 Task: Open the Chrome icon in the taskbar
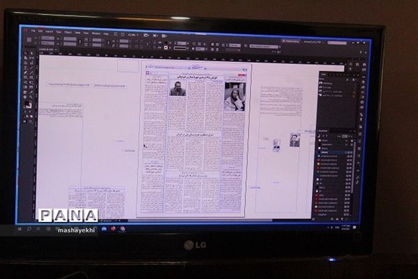(123, 228)
